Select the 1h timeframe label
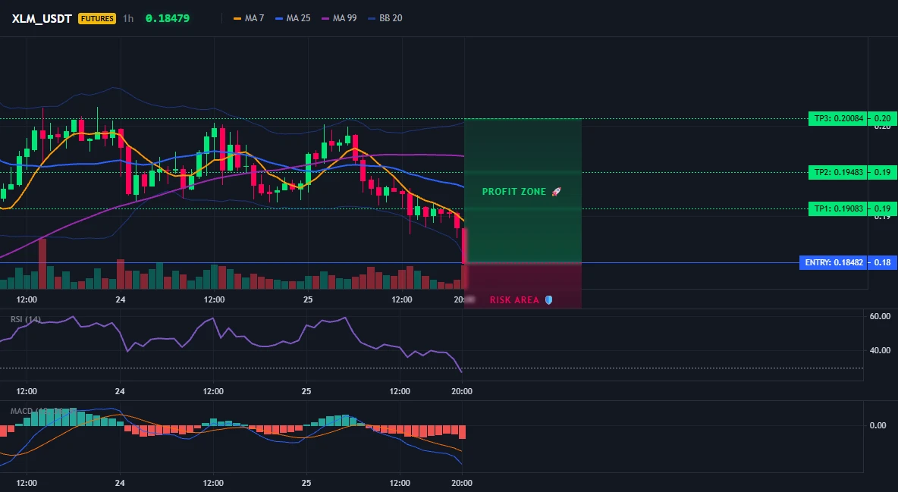The image size is (898, 492). pos(128,18)
